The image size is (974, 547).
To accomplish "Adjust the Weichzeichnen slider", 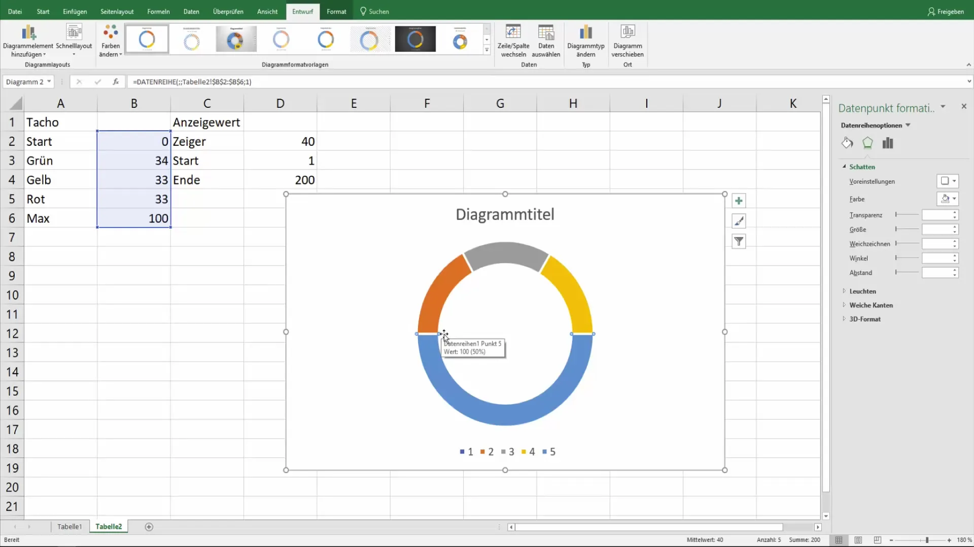I will [907, 244].
